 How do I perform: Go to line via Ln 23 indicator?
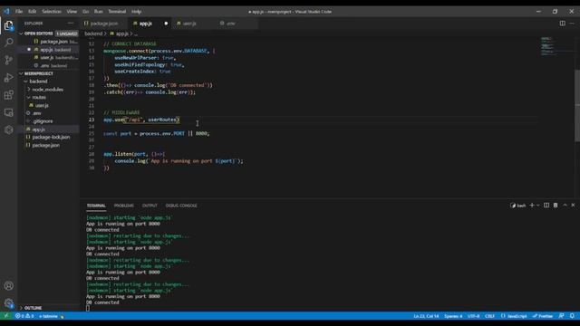[x=426, y=316]
